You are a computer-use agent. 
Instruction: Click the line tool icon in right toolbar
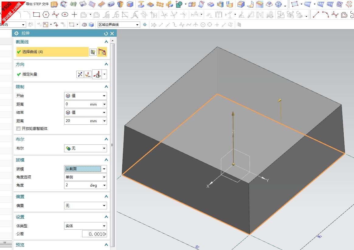316,15
